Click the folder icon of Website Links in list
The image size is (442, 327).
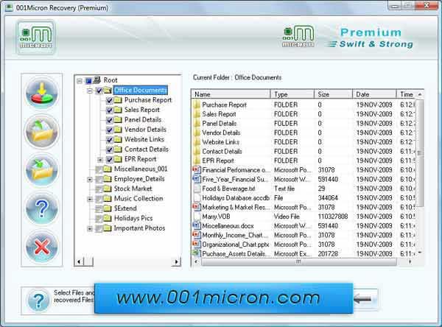[197, 142]
